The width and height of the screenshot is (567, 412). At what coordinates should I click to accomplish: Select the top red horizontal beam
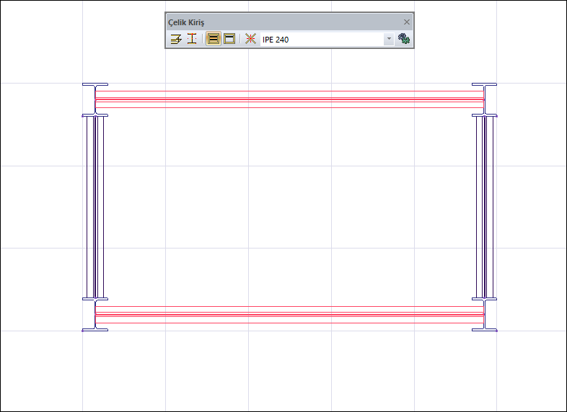pyautogui.click(x=289, y=99)
